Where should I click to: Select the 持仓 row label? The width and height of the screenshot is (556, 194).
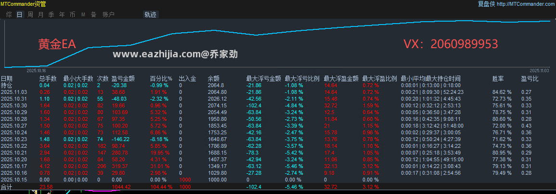[x=7, y=86]
